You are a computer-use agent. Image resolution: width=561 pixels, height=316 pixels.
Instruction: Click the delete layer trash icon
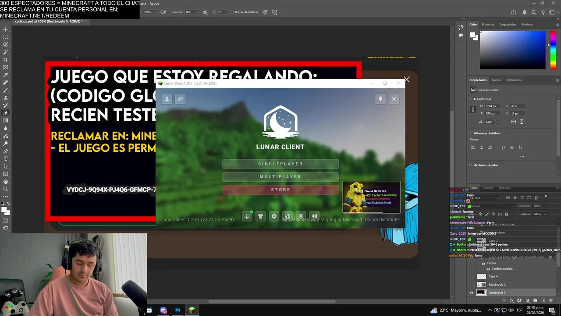click(551, 301)
